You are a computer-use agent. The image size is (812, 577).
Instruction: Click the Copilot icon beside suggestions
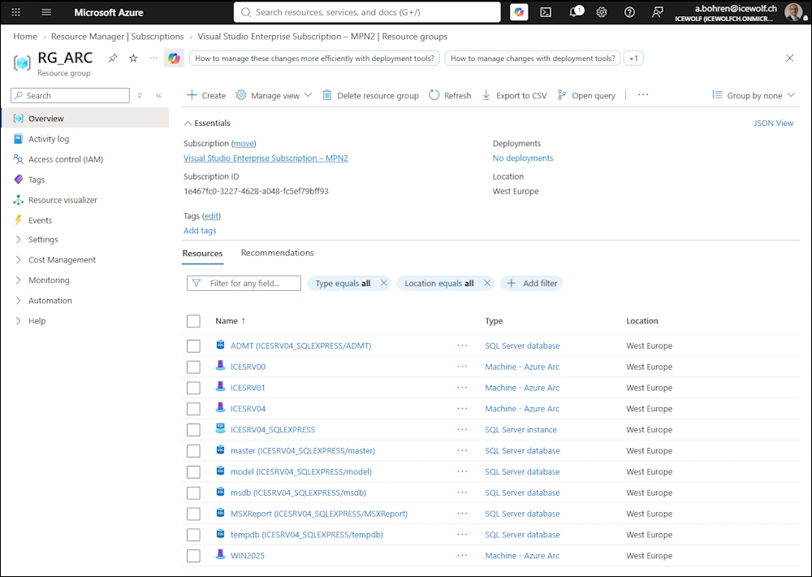coord(174,58)
